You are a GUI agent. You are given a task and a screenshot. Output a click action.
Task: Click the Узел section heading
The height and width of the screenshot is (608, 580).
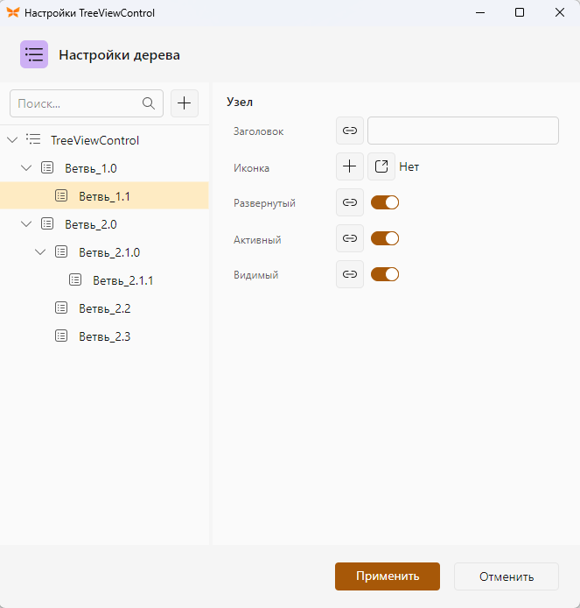[x=240, y=102]
